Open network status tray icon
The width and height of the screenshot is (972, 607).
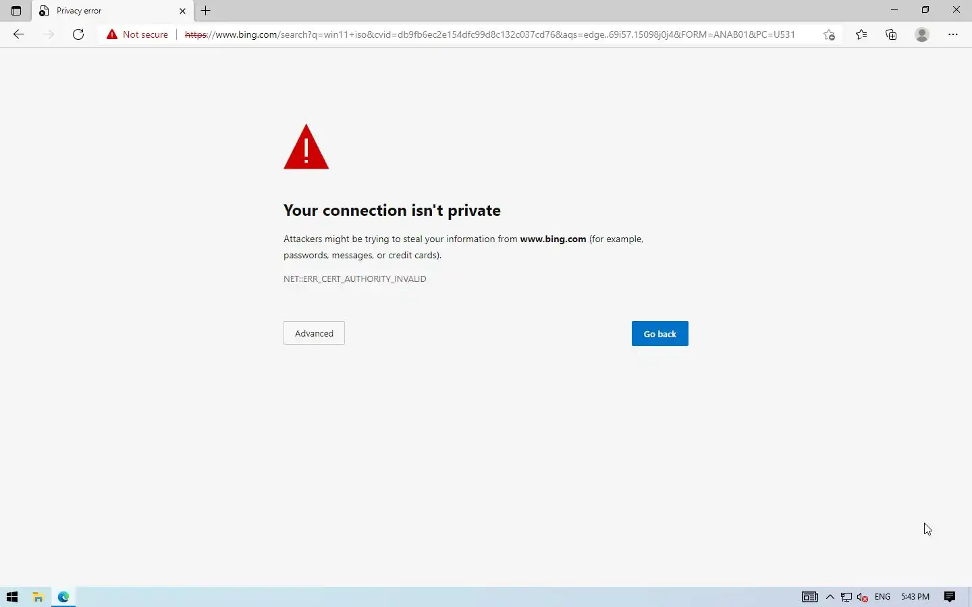tap(846, 597)
